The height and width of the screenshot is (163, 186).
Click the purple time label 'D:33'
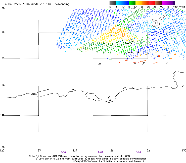point(63,152)
